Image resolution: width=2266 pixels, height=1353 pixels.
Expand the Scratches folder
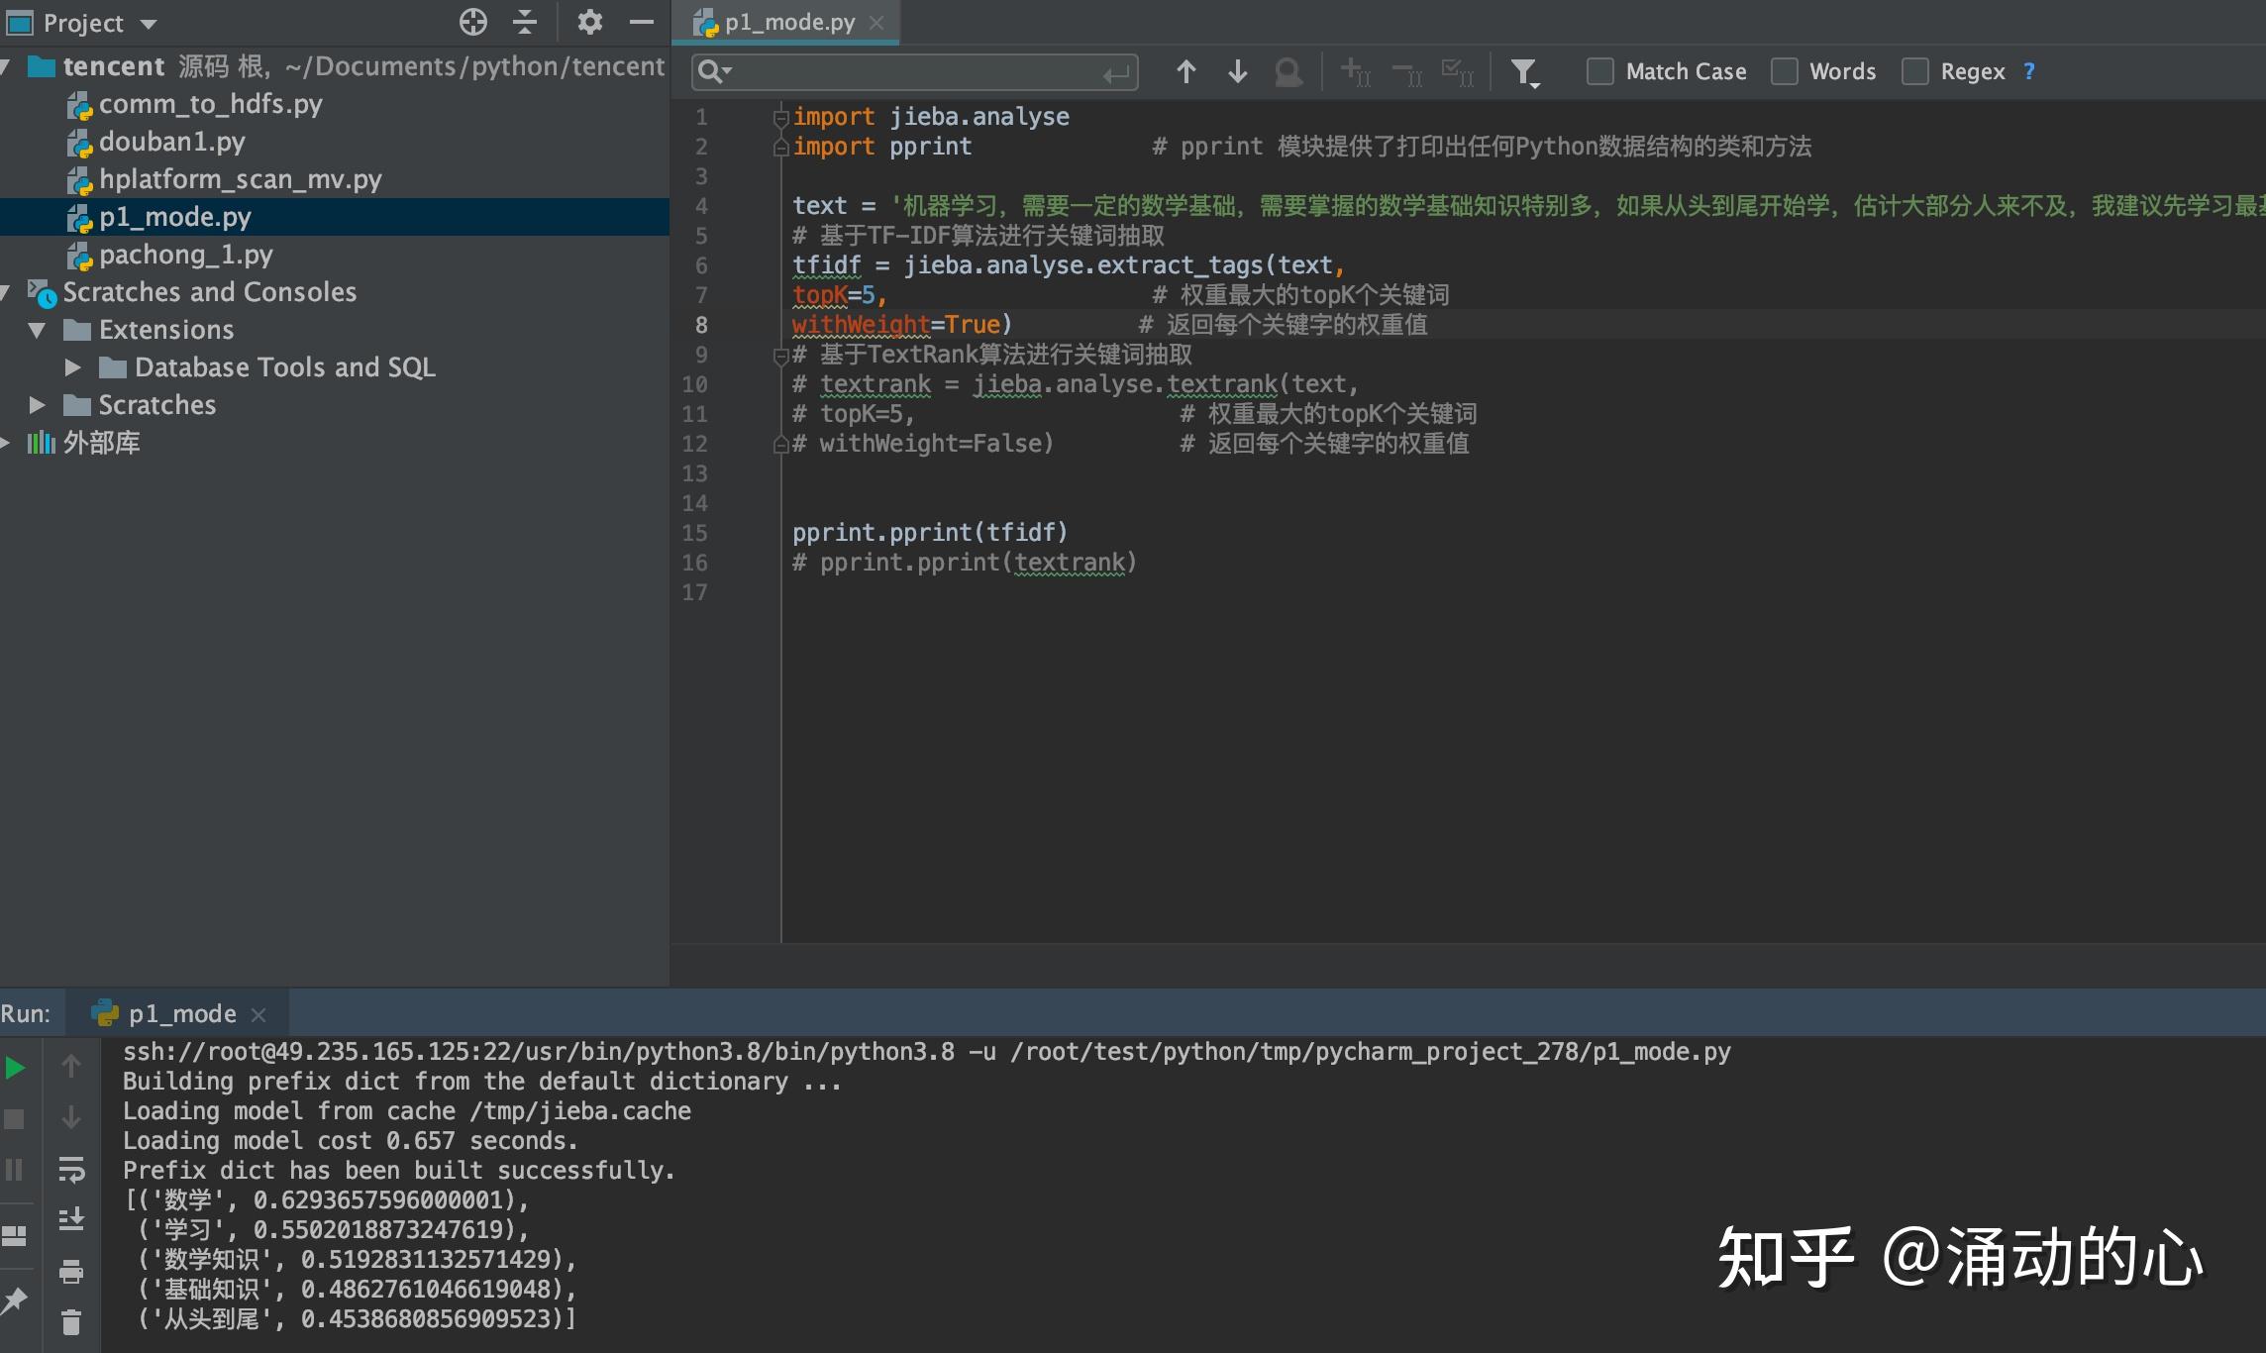(38, 404)
